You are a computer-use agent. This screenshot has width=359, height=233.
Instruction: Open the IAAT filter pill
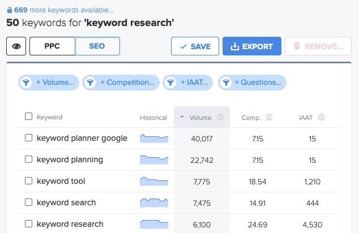pyautogui.click(x=188, y=83)
